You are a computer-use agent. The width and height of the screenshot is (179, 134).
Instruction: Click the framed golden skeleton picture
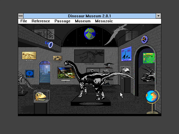(29, 55)
